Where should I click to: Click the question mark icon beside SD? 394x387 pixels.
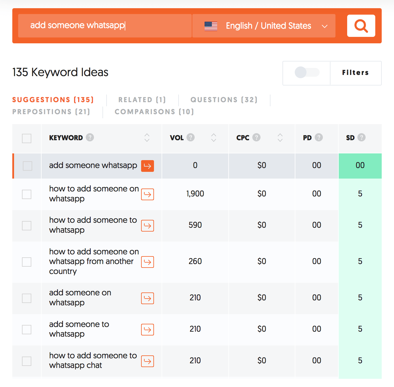[x=362, y=137]
